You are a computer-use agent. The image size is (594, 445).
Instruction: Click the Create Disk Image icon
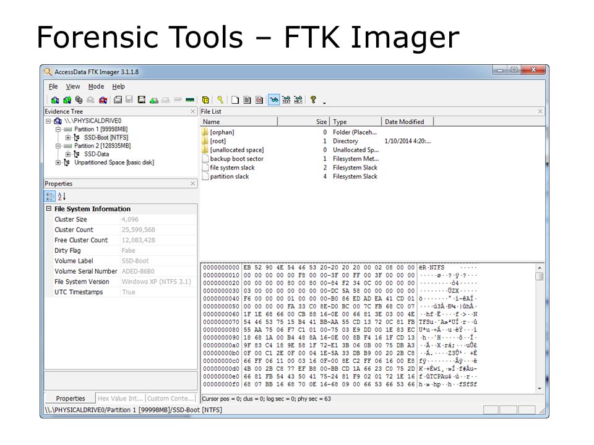click(118, 100)
